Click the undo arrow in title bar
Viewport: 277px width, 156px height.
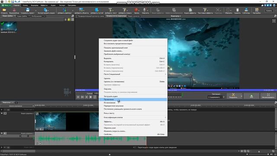[x=16, y=2]
